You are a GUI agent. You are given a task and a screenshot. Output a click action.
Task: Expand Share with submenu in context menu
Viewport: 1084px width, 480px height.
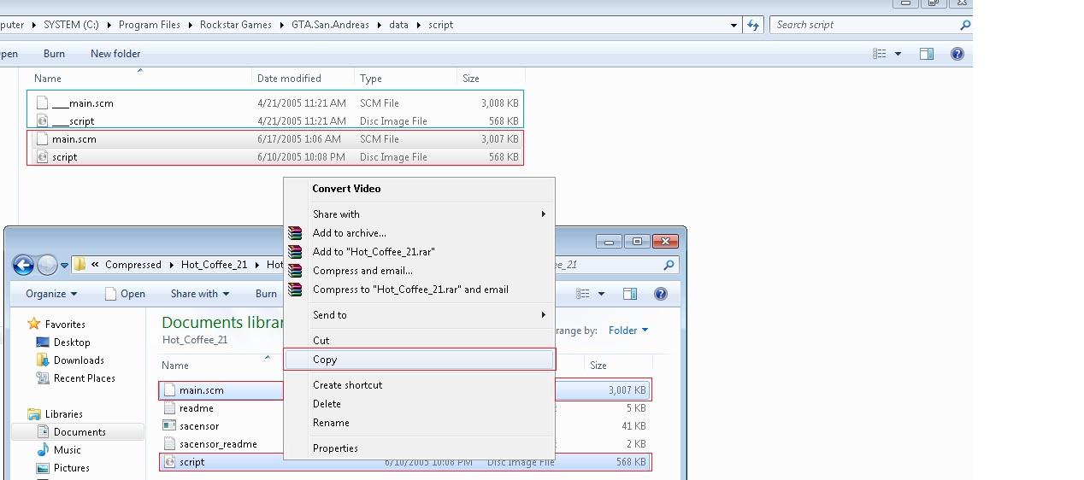[419, 214]
